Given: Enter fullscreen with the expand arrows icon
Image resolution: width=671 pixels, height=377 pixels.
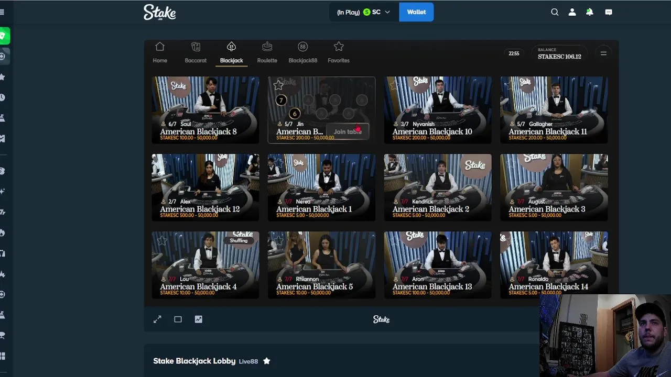Looking at the screenshot, I should tap(157, 319).
